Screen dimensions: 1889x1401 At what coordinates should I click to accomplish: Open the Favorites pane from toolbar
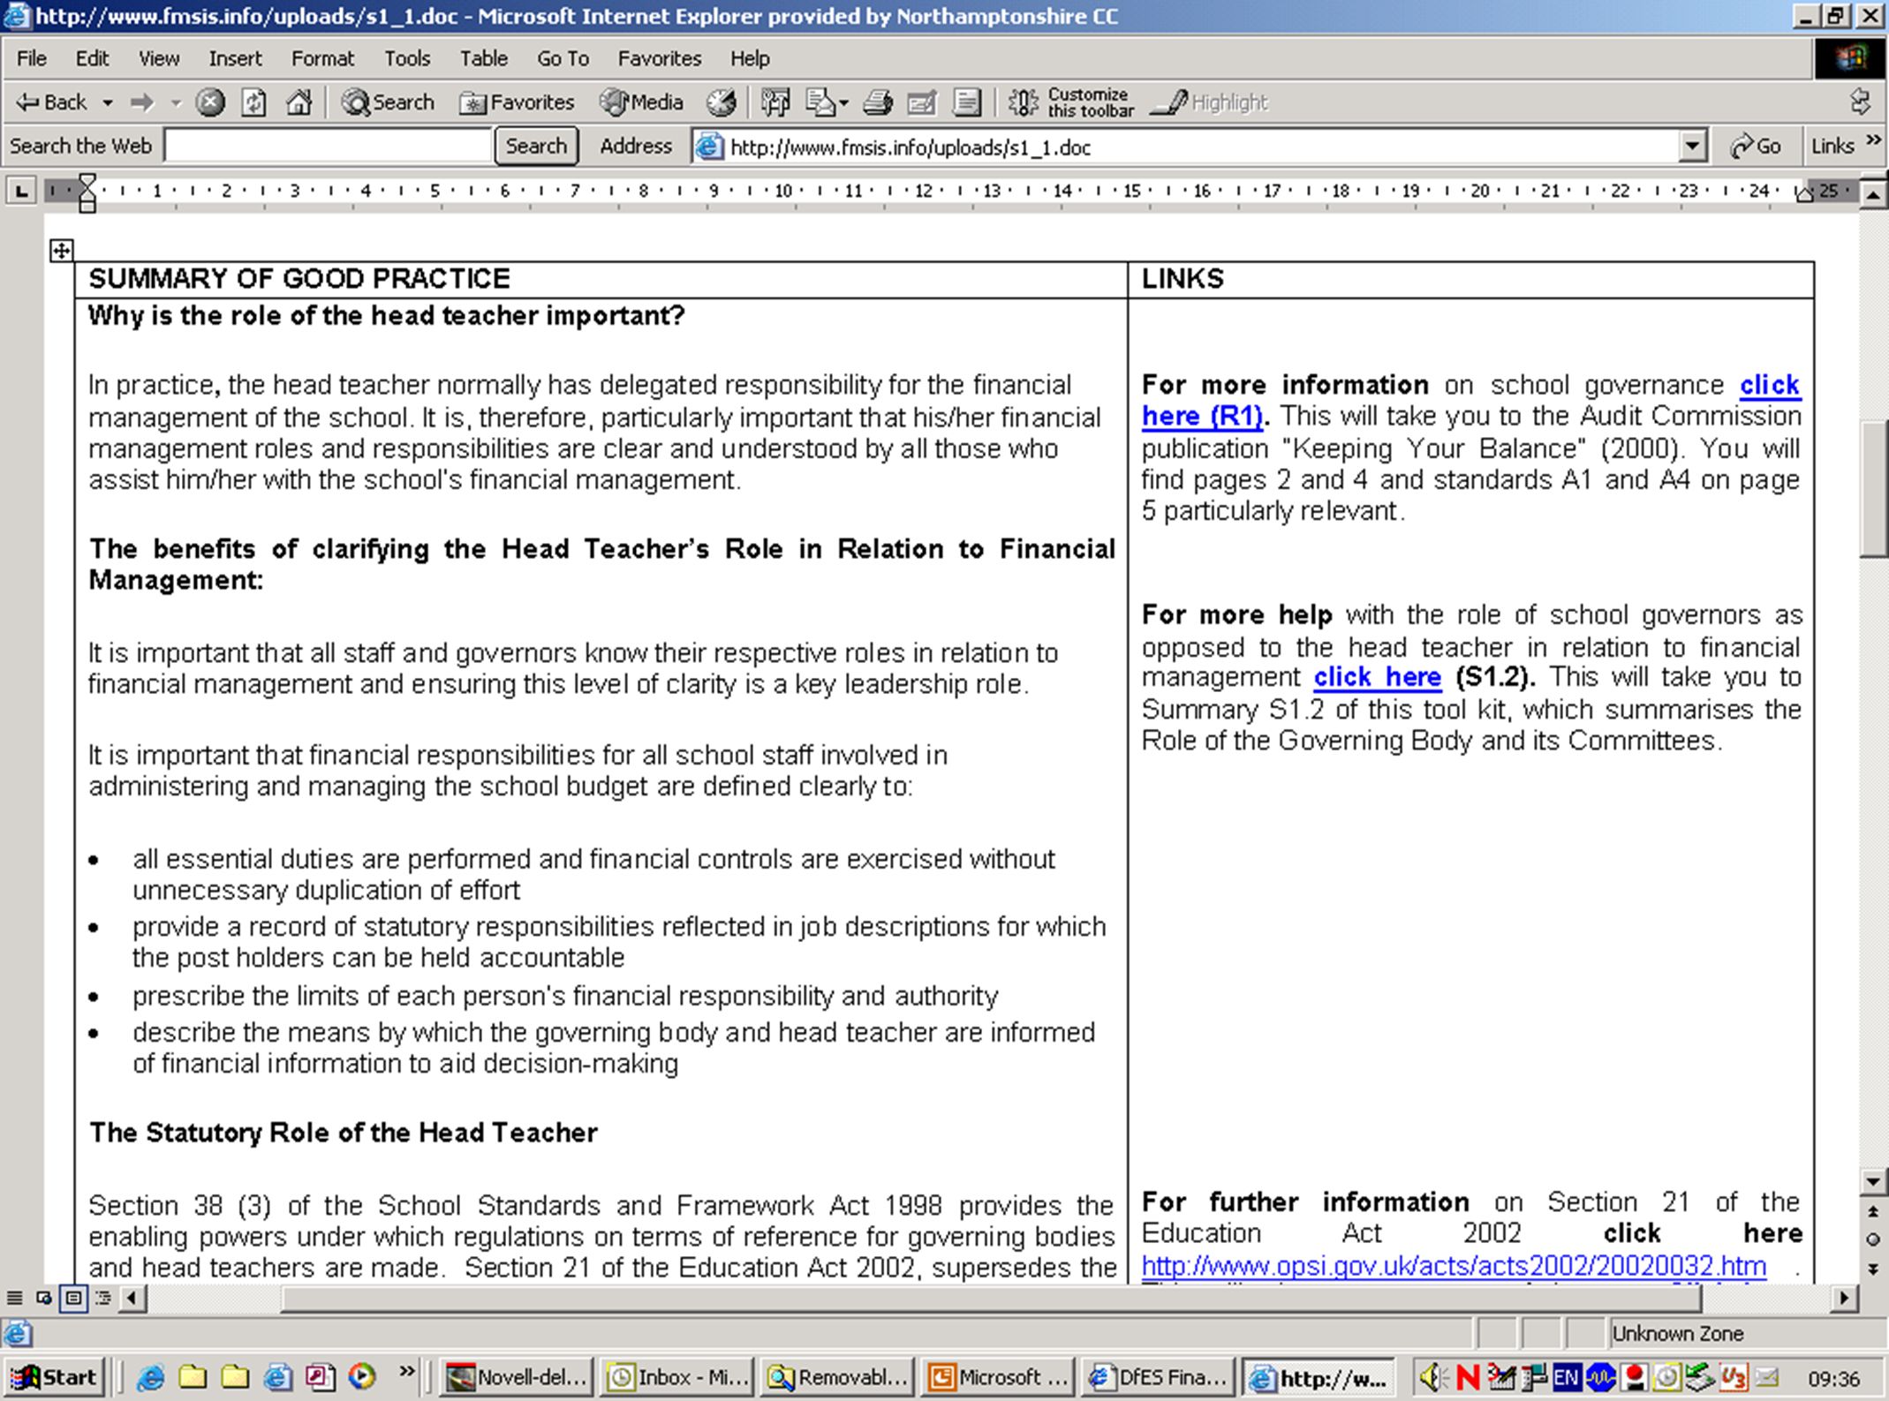pos(518,102)
